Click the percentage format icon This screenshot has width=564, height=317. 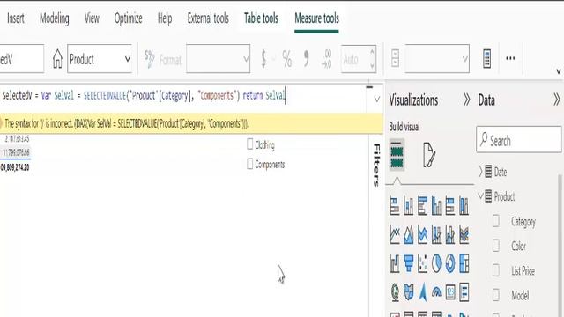coord(287,59)
